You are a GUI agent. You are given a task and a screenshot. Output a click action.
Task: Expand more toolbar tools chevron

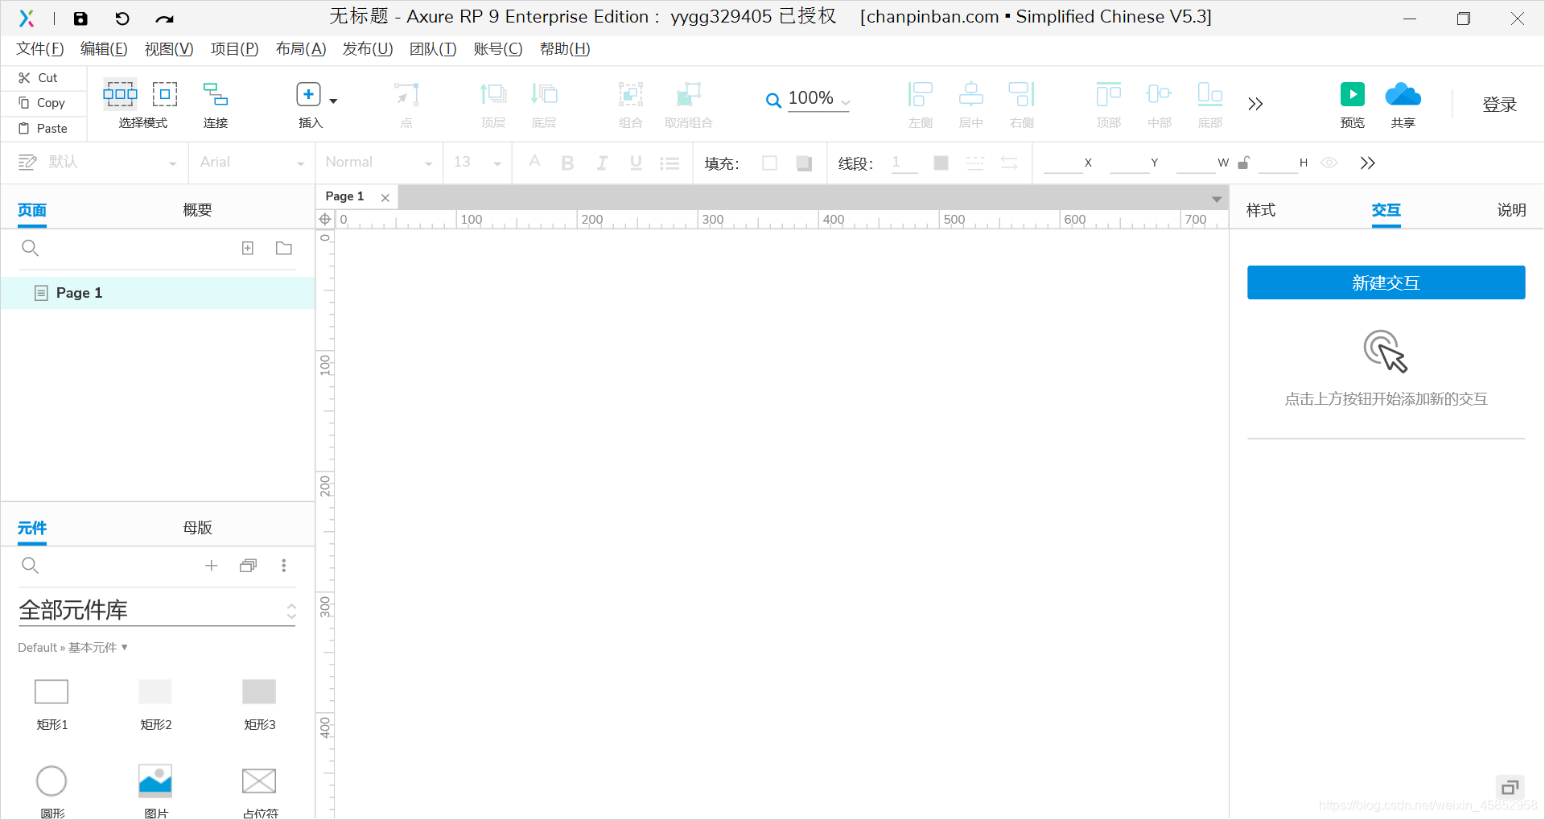(1255, 104)
